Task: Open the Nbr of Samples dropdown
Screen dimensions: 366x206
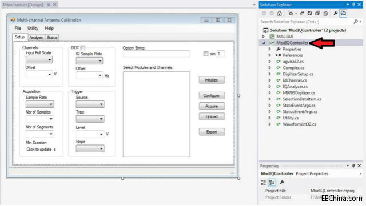Action: click(40, 119)
